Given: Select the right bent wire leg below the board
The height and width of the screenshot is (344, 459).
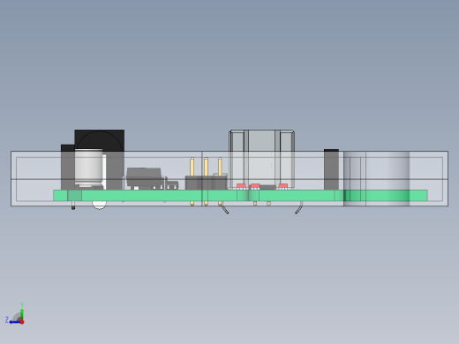Looking at the screenshot, I should 299,208.
